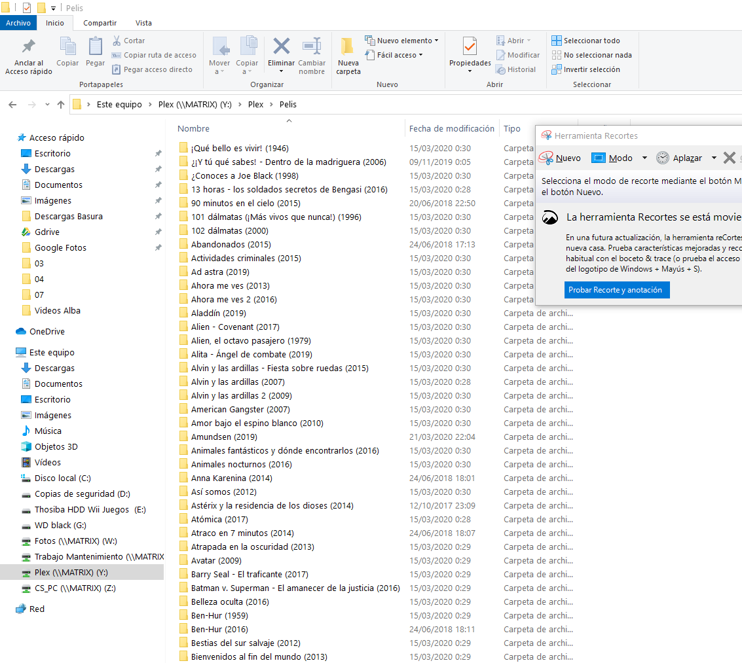The image size is (742, 663).
Task: Open the Modo dropdown in Recortes
Action: coord(644,158)
